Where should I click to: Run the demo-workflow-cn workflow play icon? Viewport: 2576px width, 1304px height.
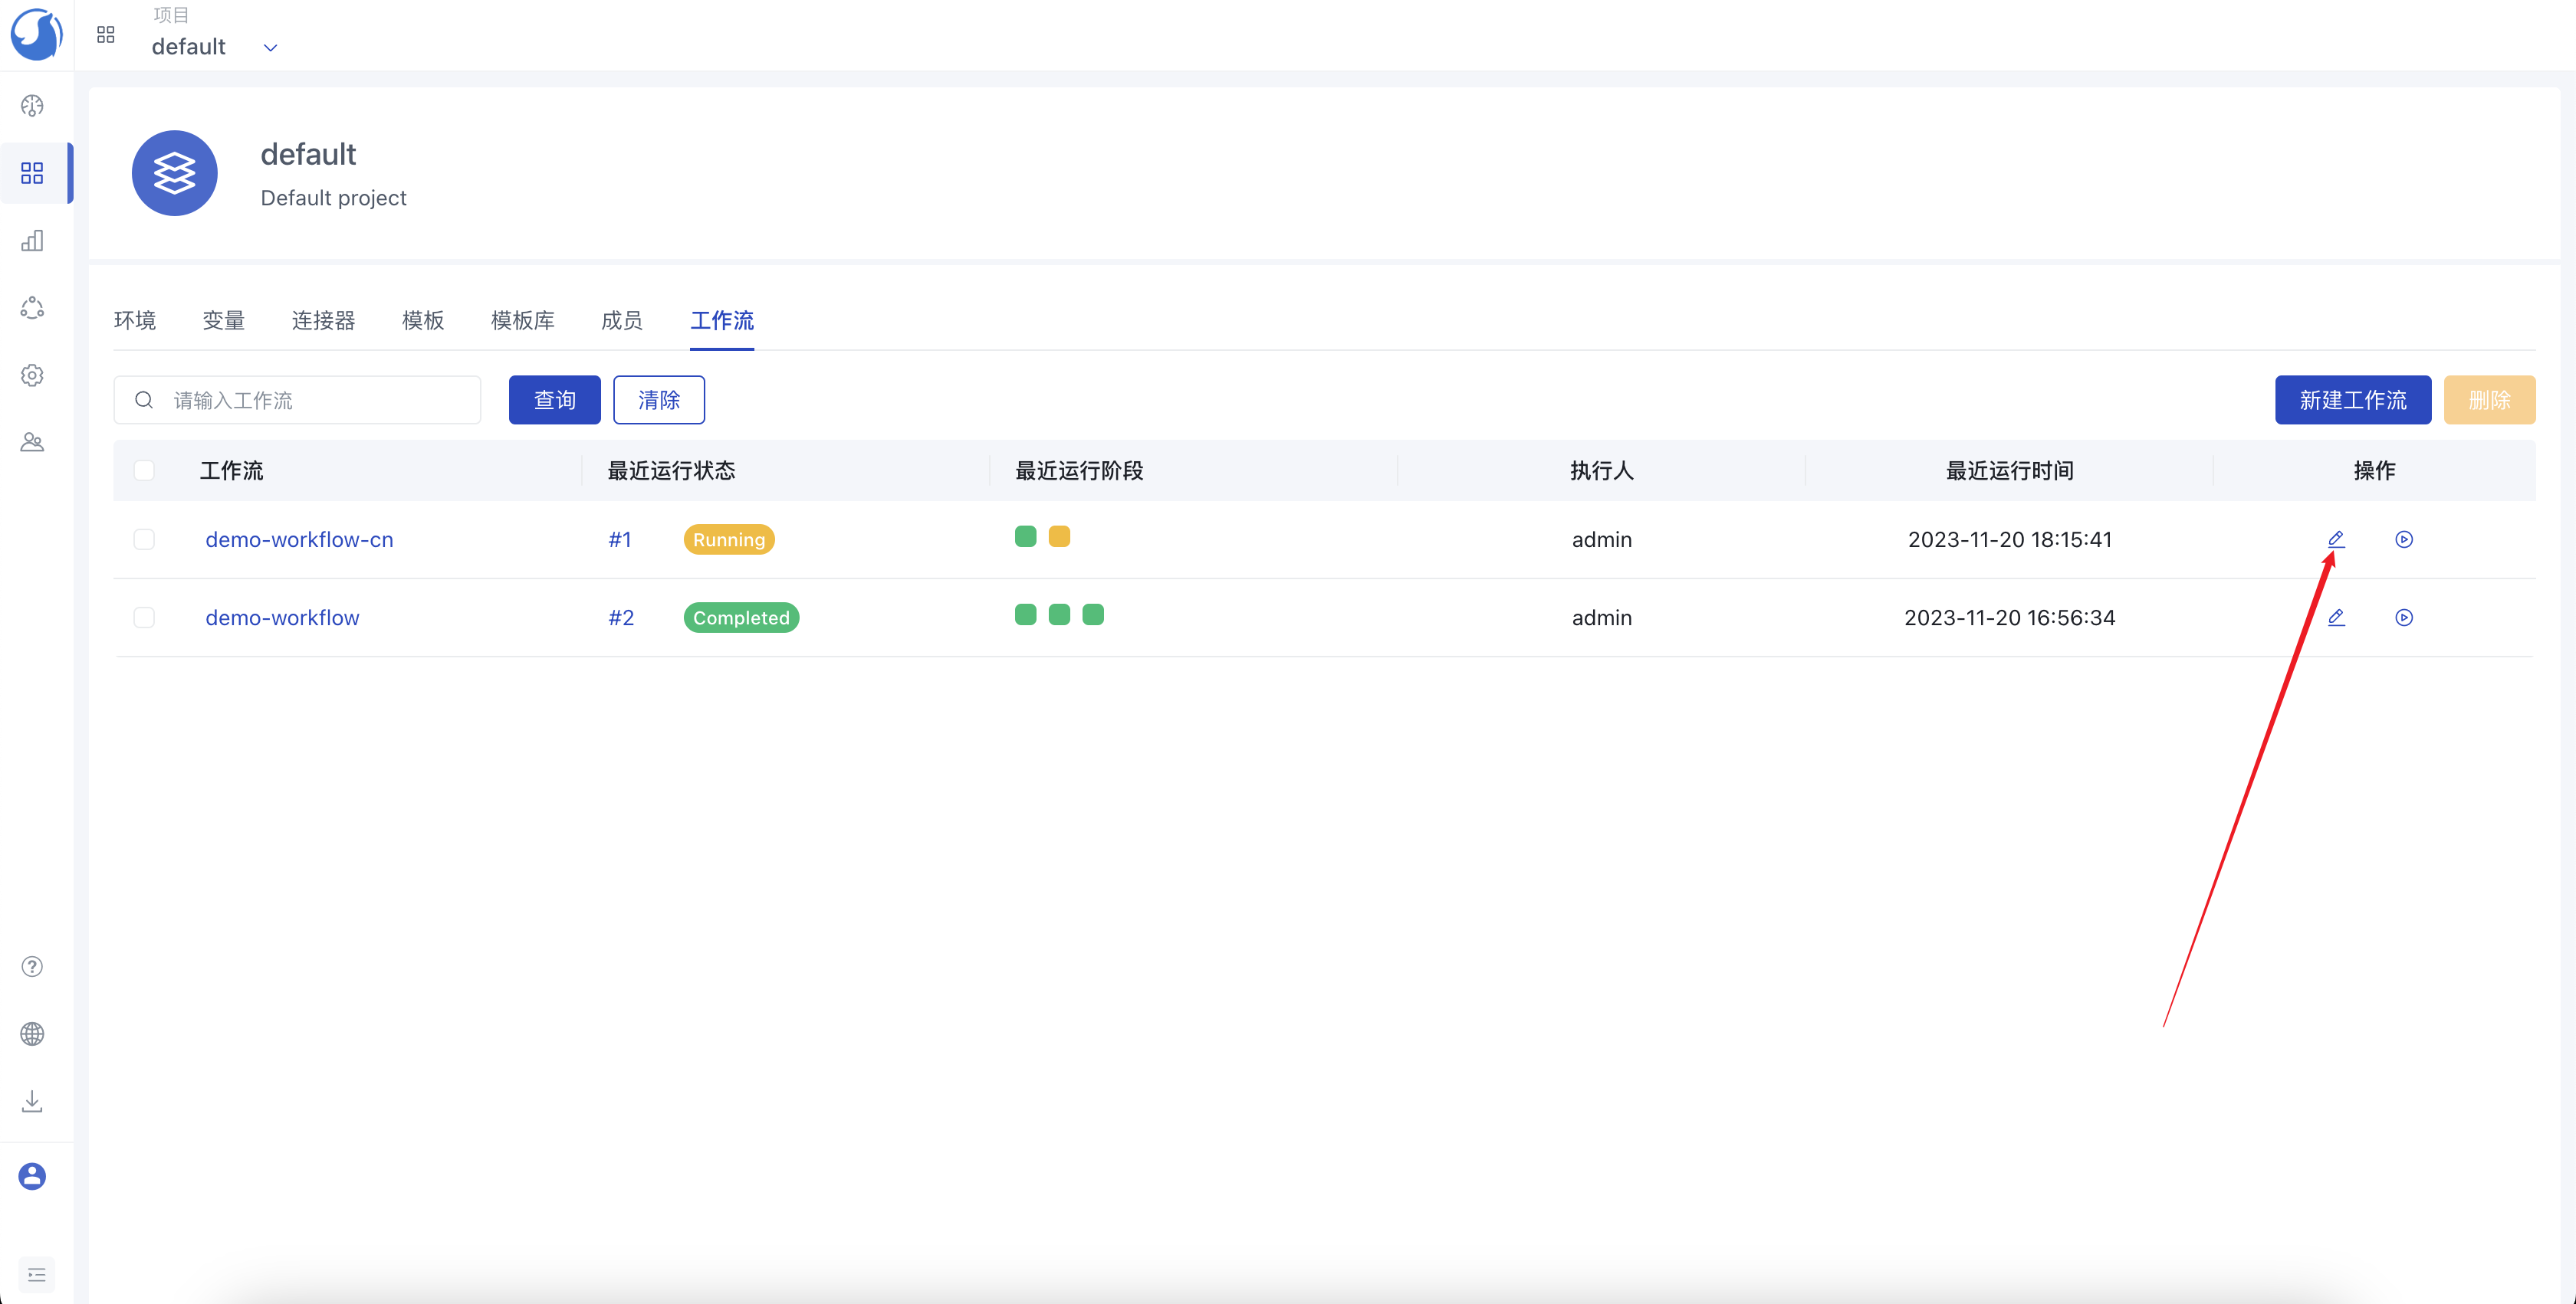tap(2404, 539)
